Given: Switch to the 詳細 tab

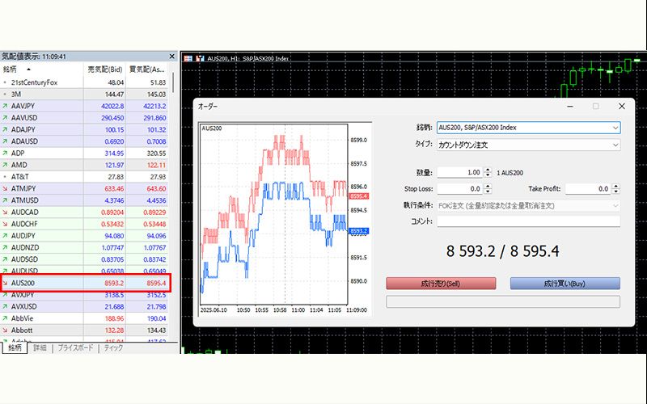Looking at the screenshot, I should (x=40, y=347).
